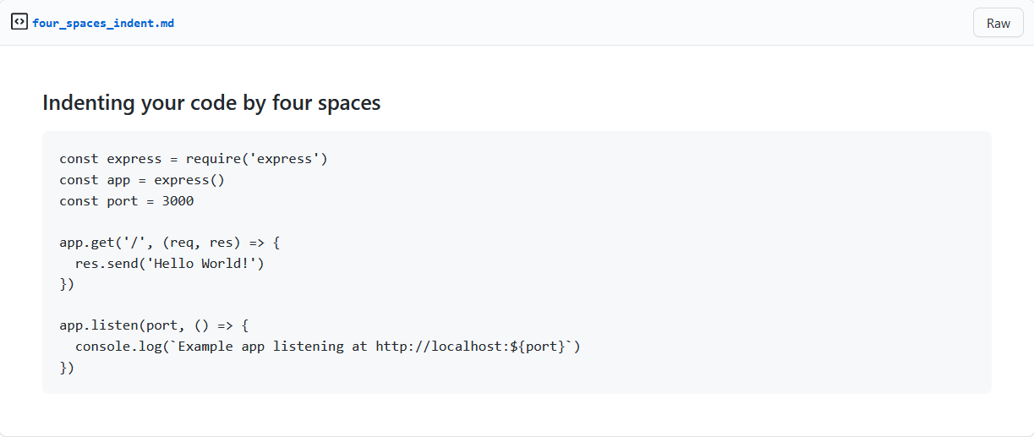Click the "res.send('Hello World!')" line
This screenshot has width=1034, height=437.
coord(170,264)
